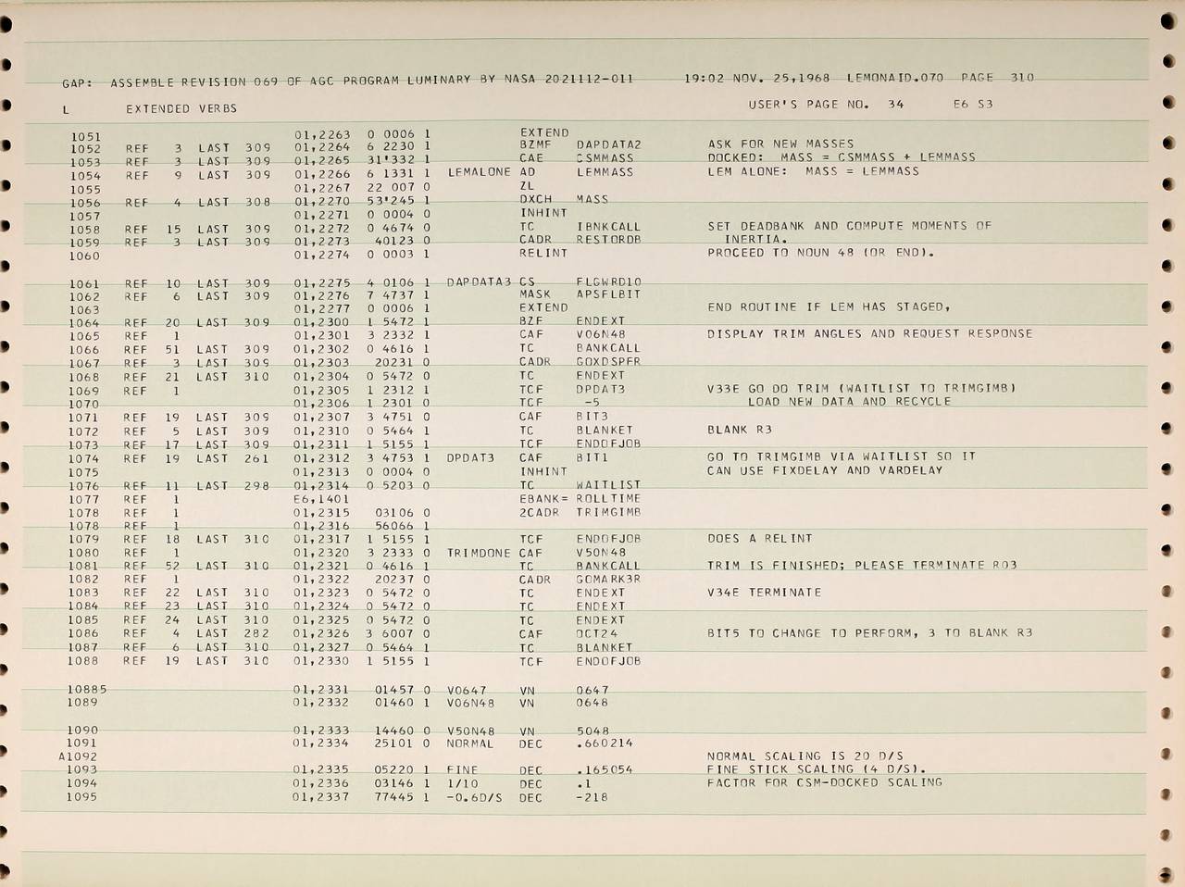Click the 'EBANK=' opcode

[543, 499]
